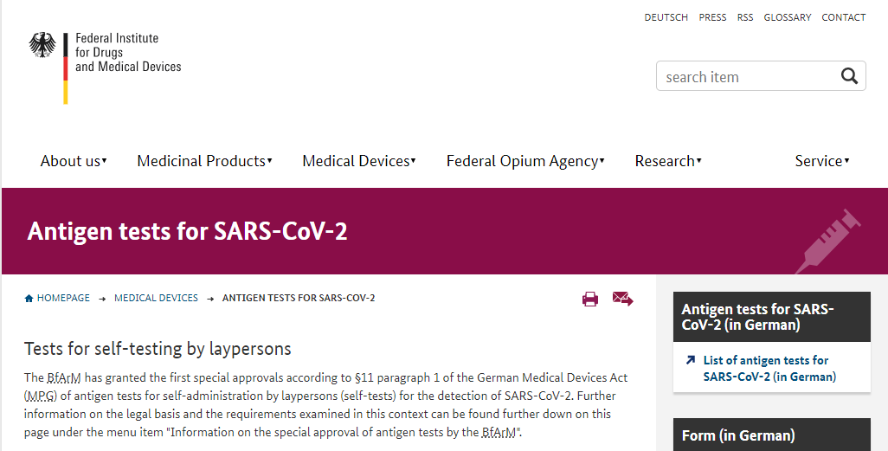Switch language to DEUTSCH
Viewport: 888px width, 451px height.
pyautogui.click(x=666, y=17)
